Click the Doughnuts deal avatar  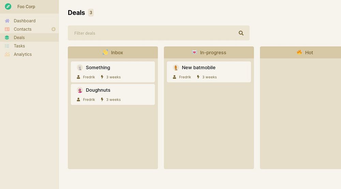pos(80,90)
